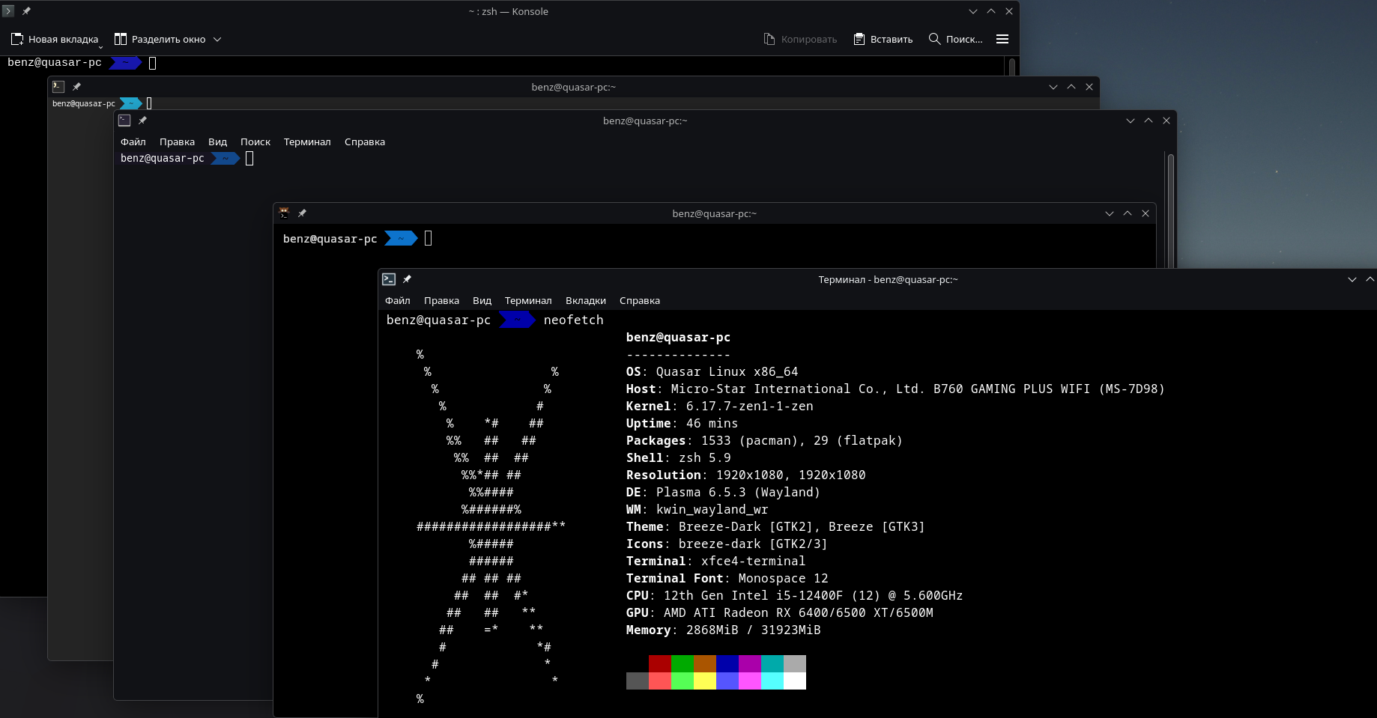1377x718 pixels.
Task: Open Поиск menu in the middle terminal
Action: [x=255, y=142]
